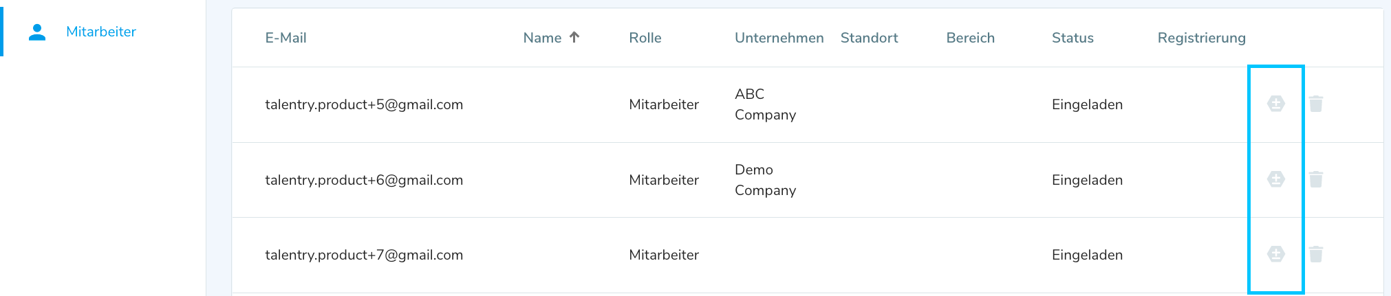
Task: Click the trash icon for talentry.product+7
Action: click(x=1315, y=254)
